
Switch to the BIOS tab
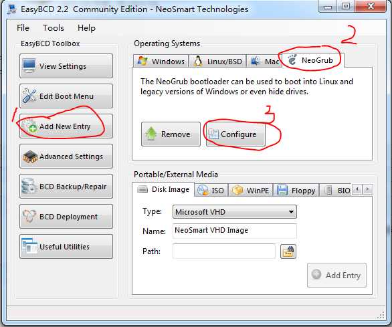336,191
